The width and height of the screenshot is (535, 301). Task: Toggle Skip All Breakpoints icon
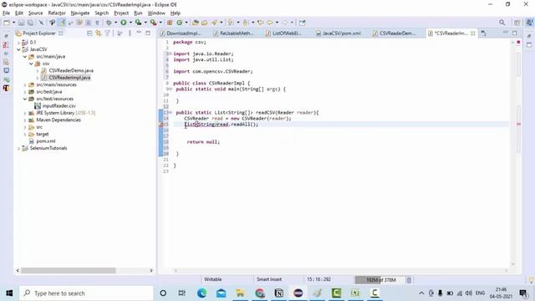click(x=41, y=23)
